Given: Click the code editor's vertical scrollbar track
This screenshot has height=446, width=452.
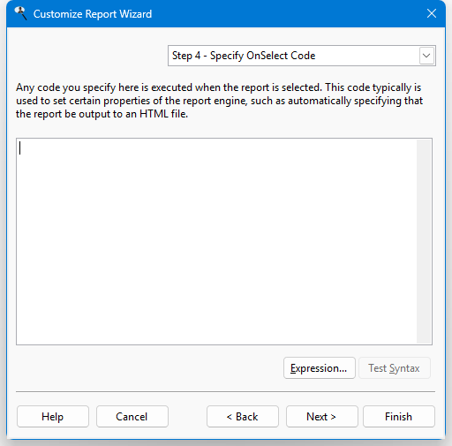Looking at the screenshot, I should click(424, 241).
